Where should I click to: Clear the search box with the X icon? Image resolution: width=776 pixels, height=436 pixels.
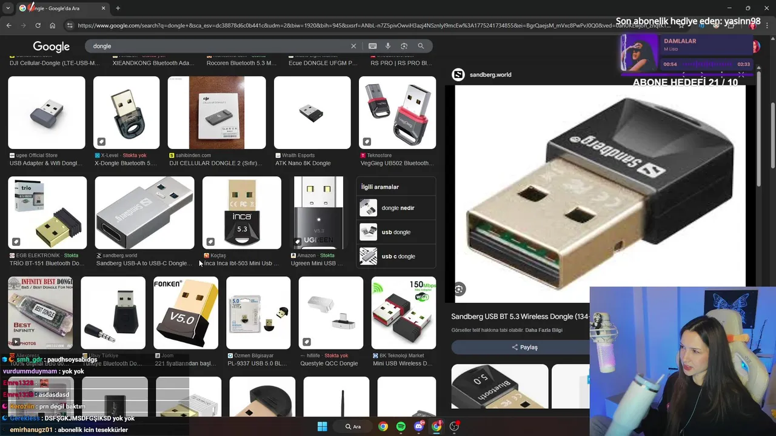353,46
